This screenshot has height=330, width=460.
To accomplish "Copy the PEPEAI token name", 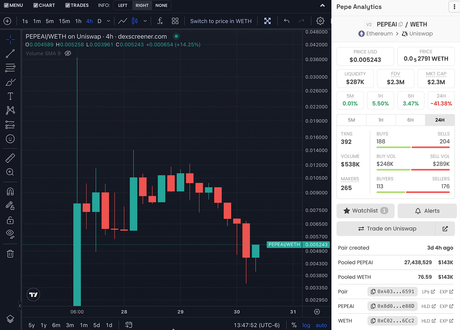I will pos(401,24).
